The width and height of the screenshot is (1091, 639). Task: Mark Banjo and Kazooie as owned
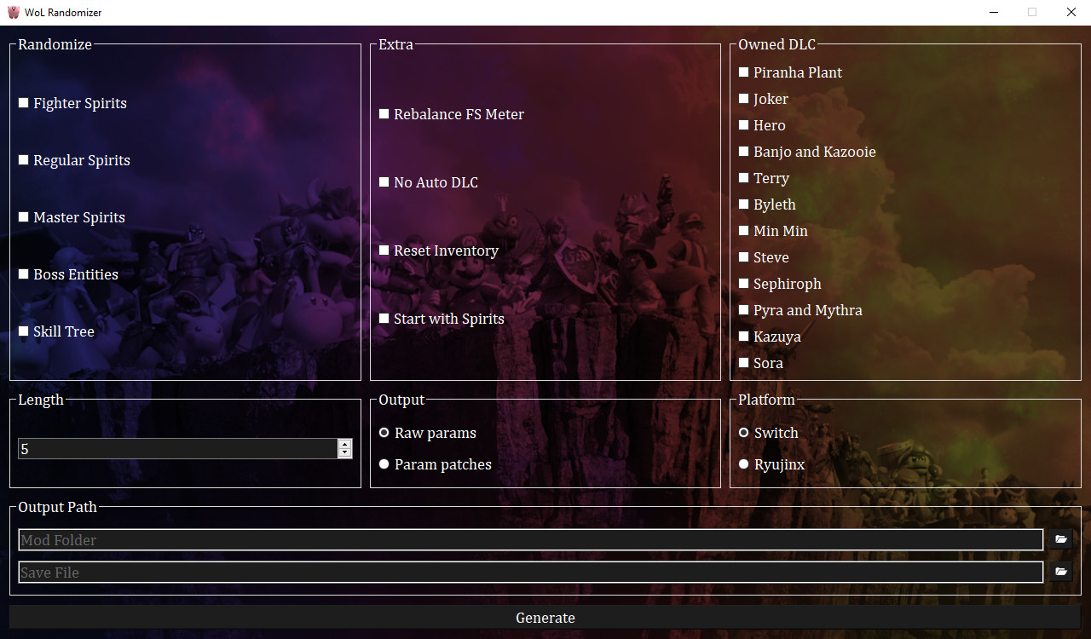[744, 152]
